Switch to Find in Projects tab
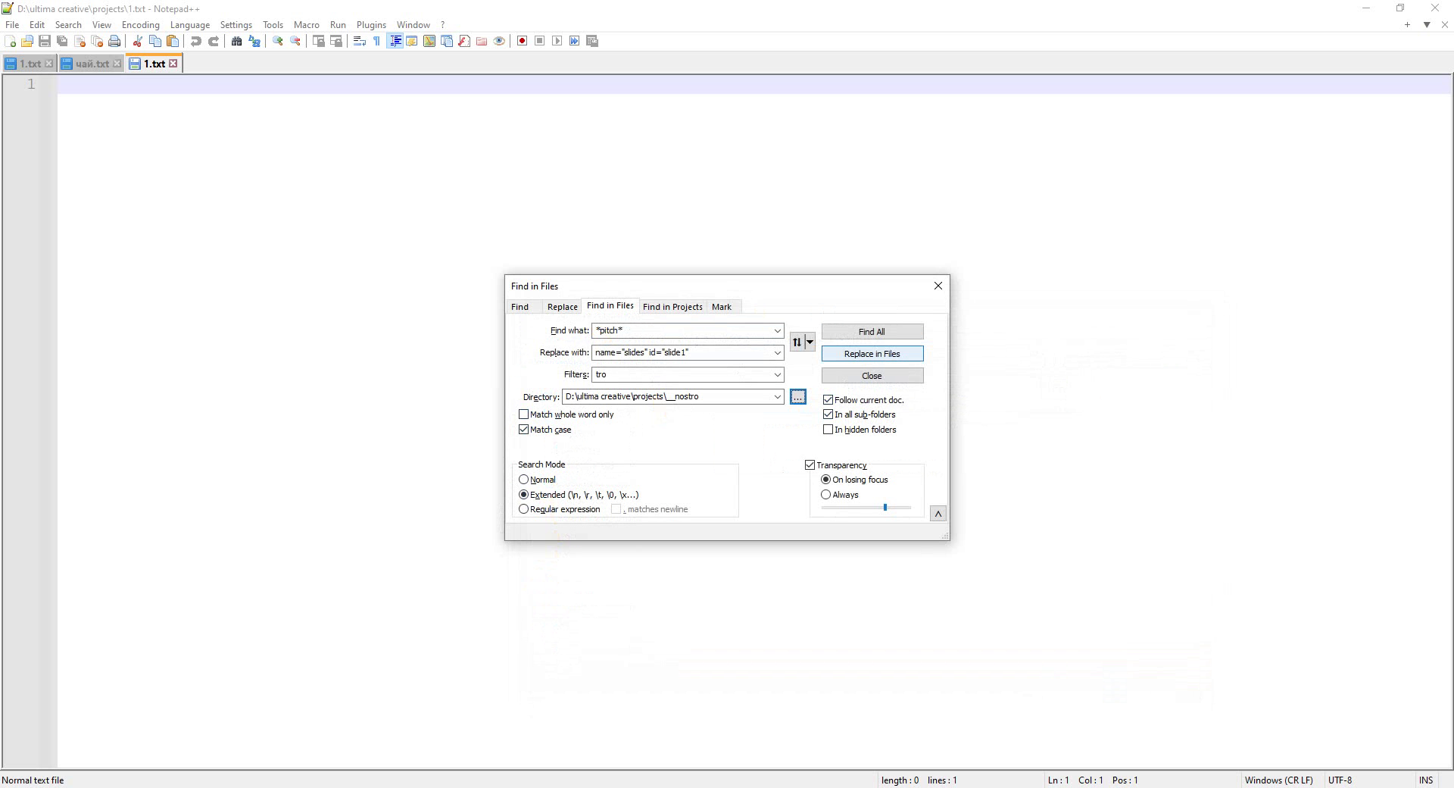Viewport: 1454px width, 788px height. 672,307
